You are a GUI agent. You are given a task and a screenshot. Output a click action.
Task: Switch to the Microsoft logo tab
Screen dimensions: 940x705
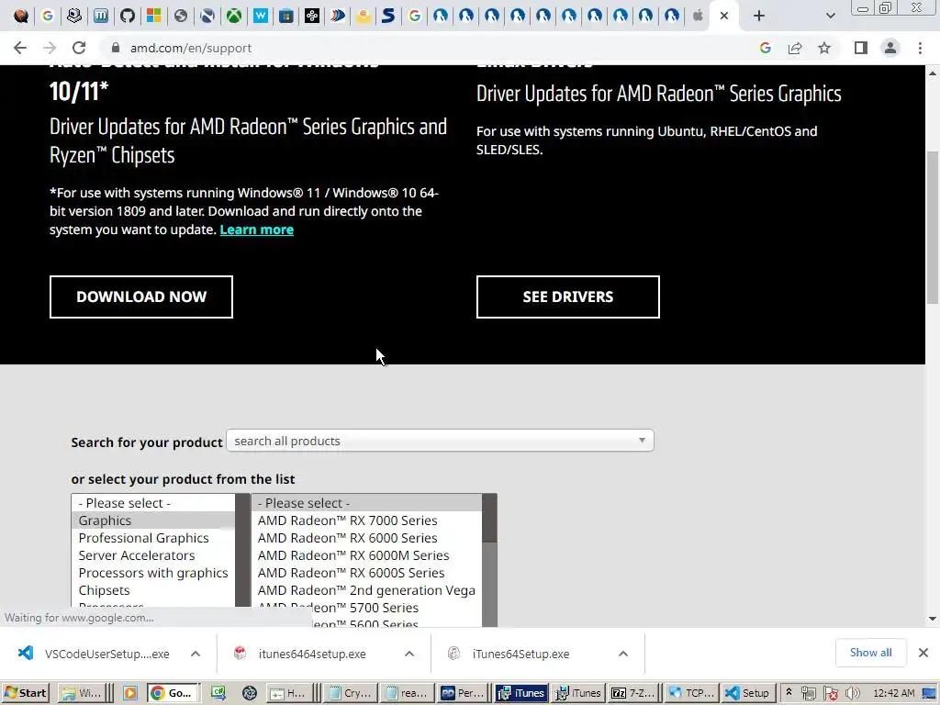pos(153,16)
